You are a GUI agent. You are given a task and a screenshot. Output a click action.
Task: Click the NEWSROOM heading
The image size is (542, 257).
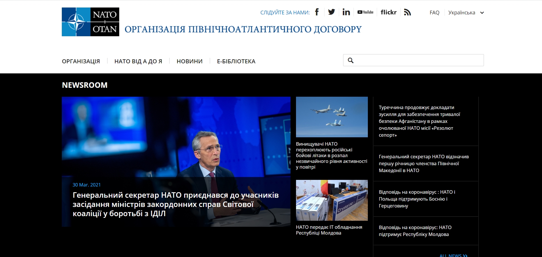coord(85,85)
